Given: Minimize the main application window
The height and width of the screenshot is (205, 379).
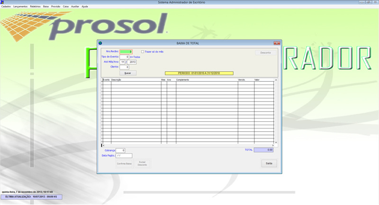Looking at the screenshot, I should pos(362,2).
